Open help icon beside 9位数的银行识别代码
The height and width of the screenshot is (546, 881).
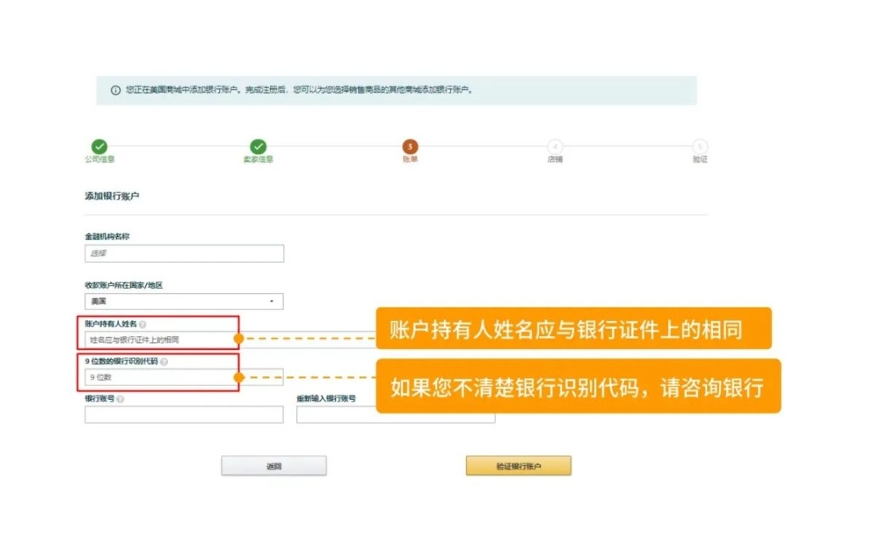[164, 362]
